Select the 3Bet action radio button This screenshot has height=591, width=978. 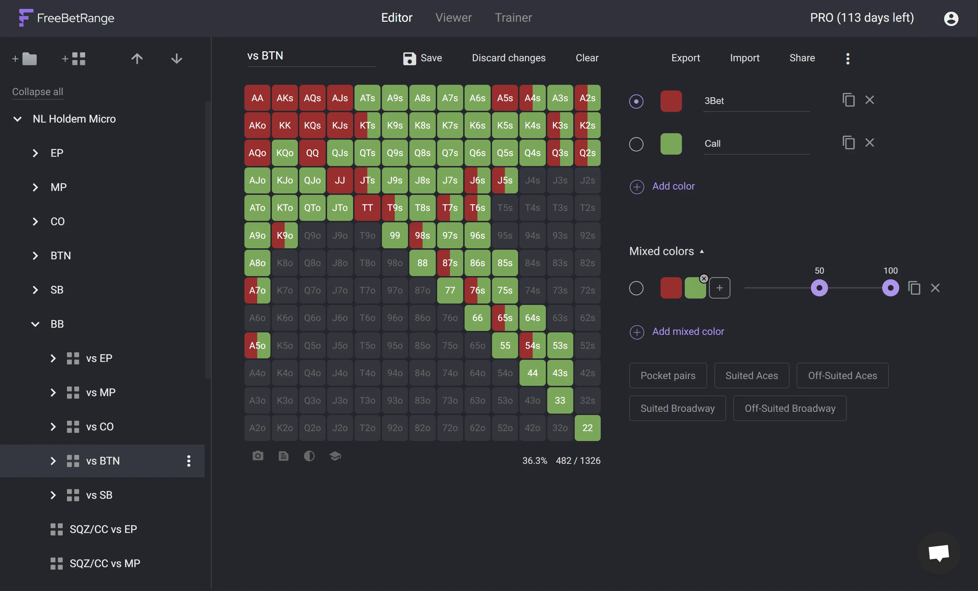(x=636, y=101)
